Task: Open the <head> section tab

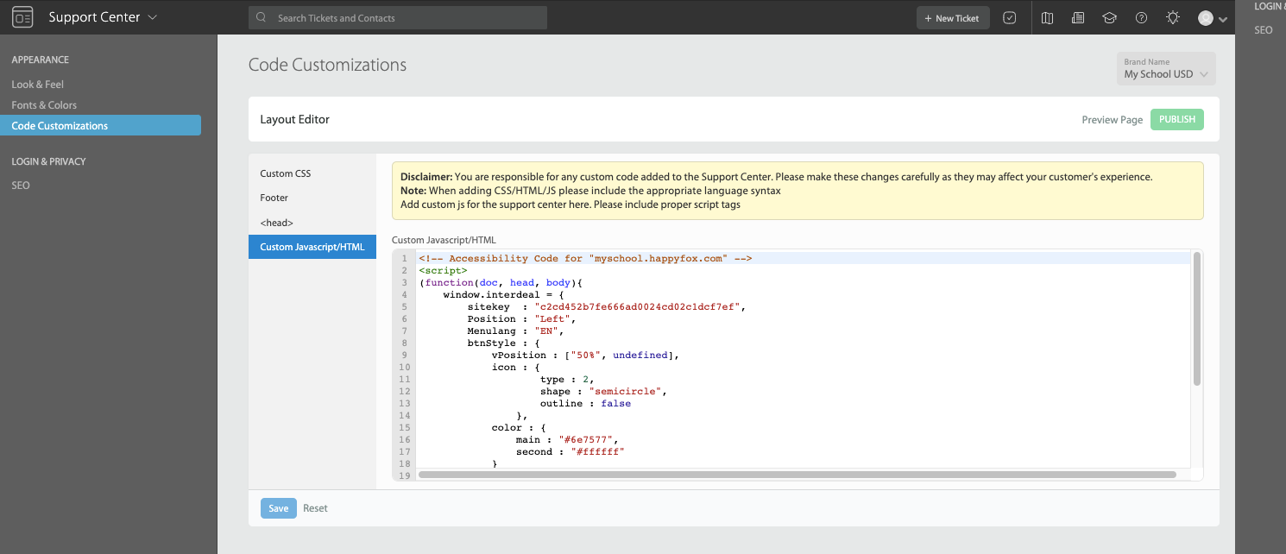Action: click(276, 223)
